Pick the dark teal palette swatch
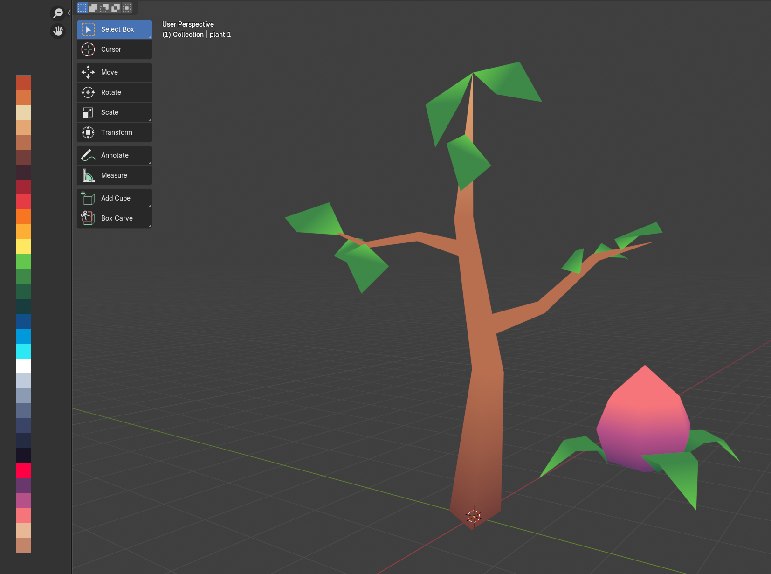 coord(24,306)
